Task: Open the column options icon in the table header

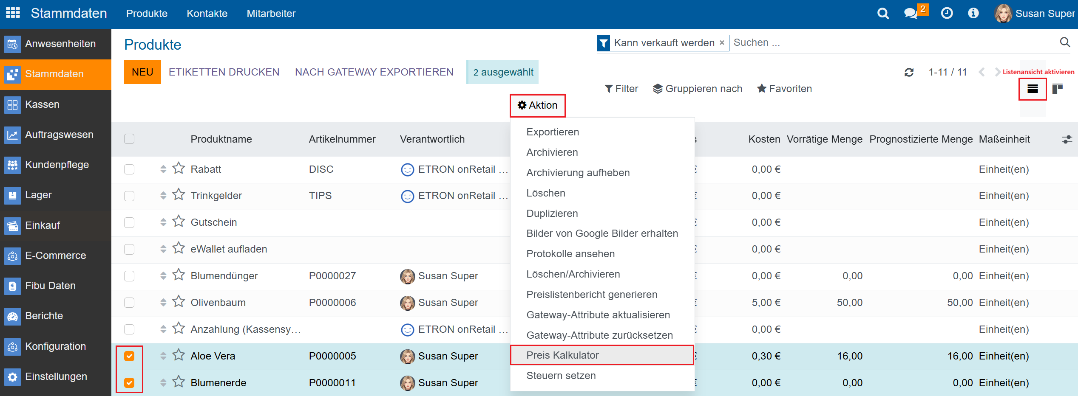Action: pyautogui.click(x=1067, y=139)
